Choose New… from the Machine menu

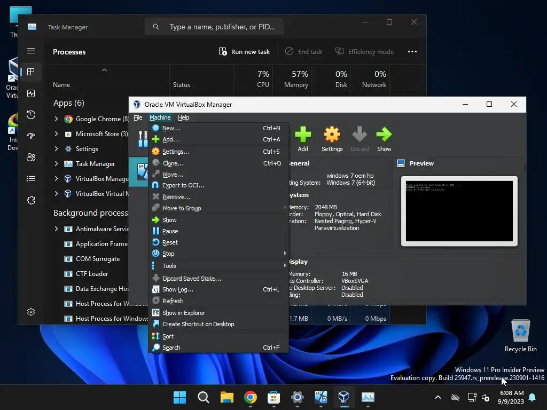[218, 128]
